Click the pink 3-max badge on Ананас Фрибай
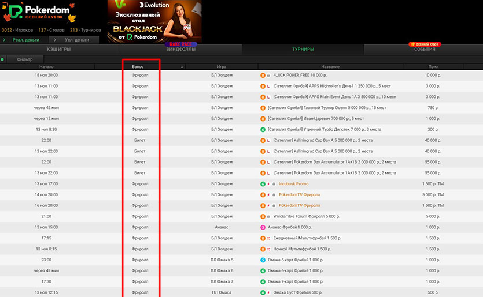Viewport: 483px width, 297px height. tap(263, 227)
